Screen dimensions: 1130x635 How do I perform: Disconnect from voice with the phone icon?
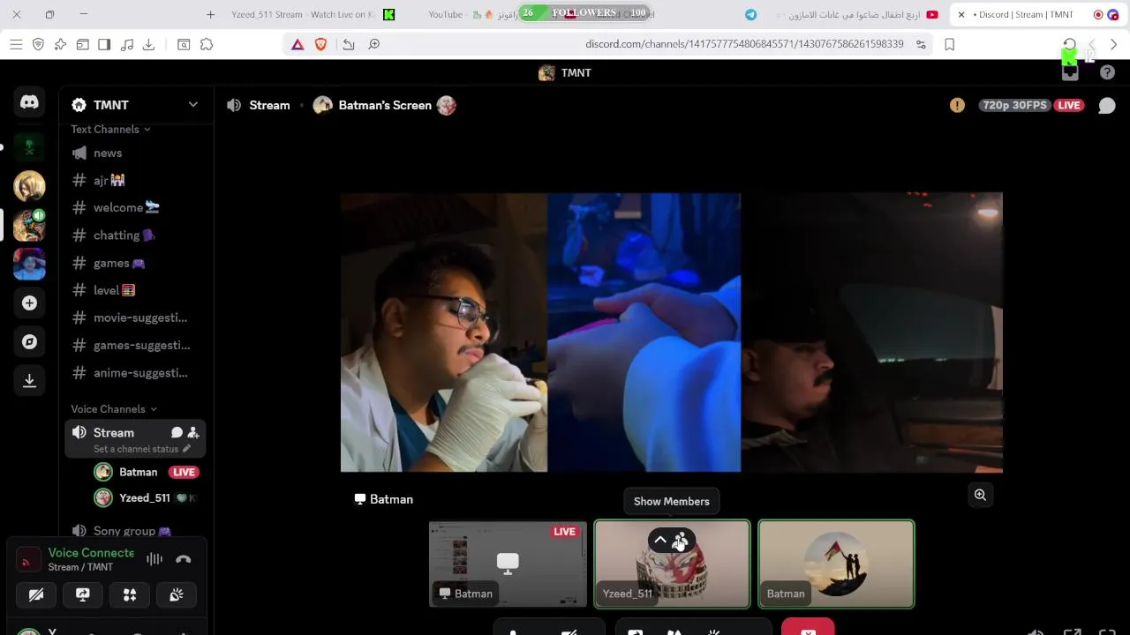coord(184,559)
